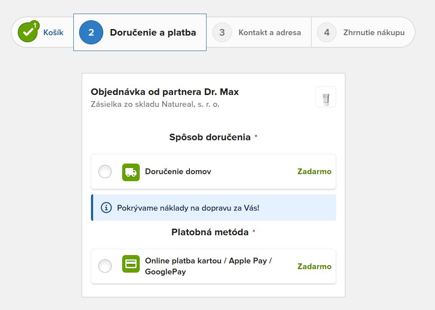Click the Objednávka od partnera Dr. Max heading
The image size is (435, 310).
tap(165, 92)
